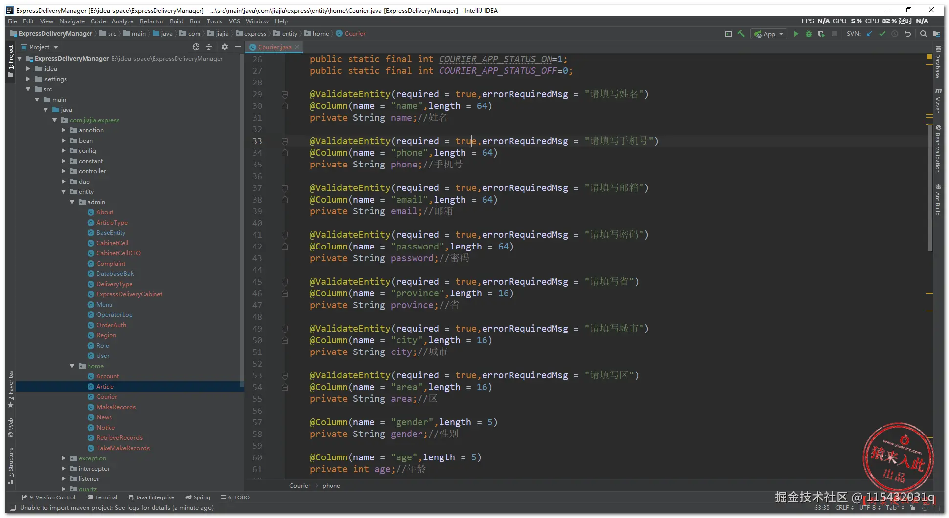Click the locate-in-project crosshair icon

point(196,47)
